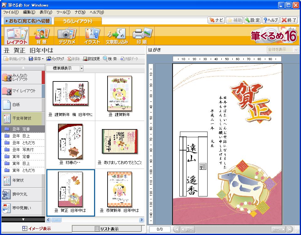Select the 喪中欠礼 category
This screenshot has height=235, width=301.
23,194
